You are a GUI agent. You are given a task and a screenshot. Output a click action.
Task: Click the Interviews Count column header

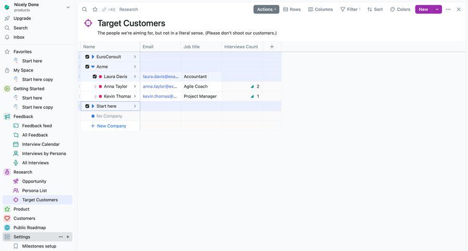pos(241,47)
